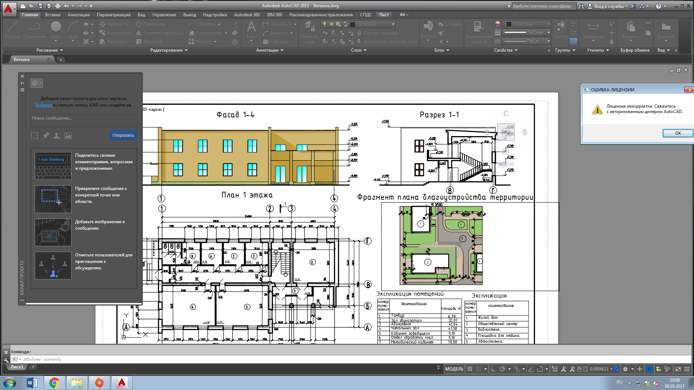Toggle ortho mode in status bar

(x=493, y=369)
